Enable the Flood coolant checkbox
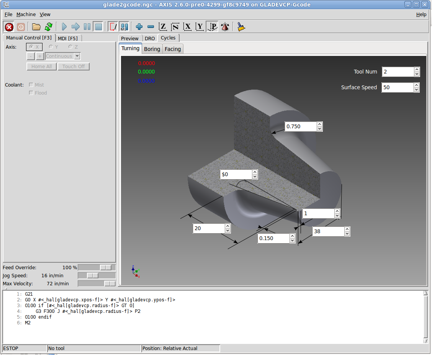Image resolution: width=432 pixels, height=355 pixels. tap(31, 93)
